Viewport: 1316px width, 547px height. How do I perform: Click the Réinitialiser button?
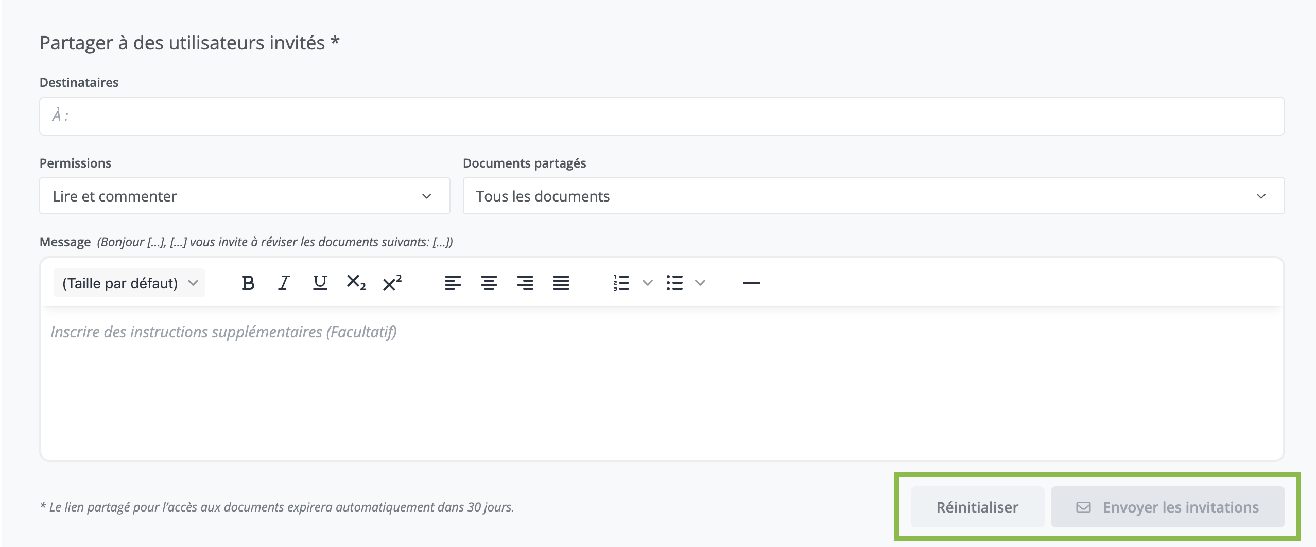coord(977,507)
